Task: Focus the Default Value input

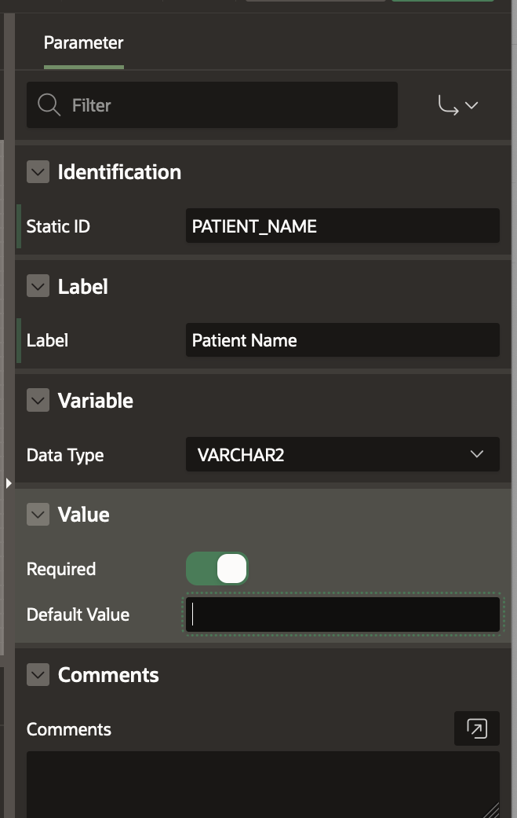Action: (342, 614)
